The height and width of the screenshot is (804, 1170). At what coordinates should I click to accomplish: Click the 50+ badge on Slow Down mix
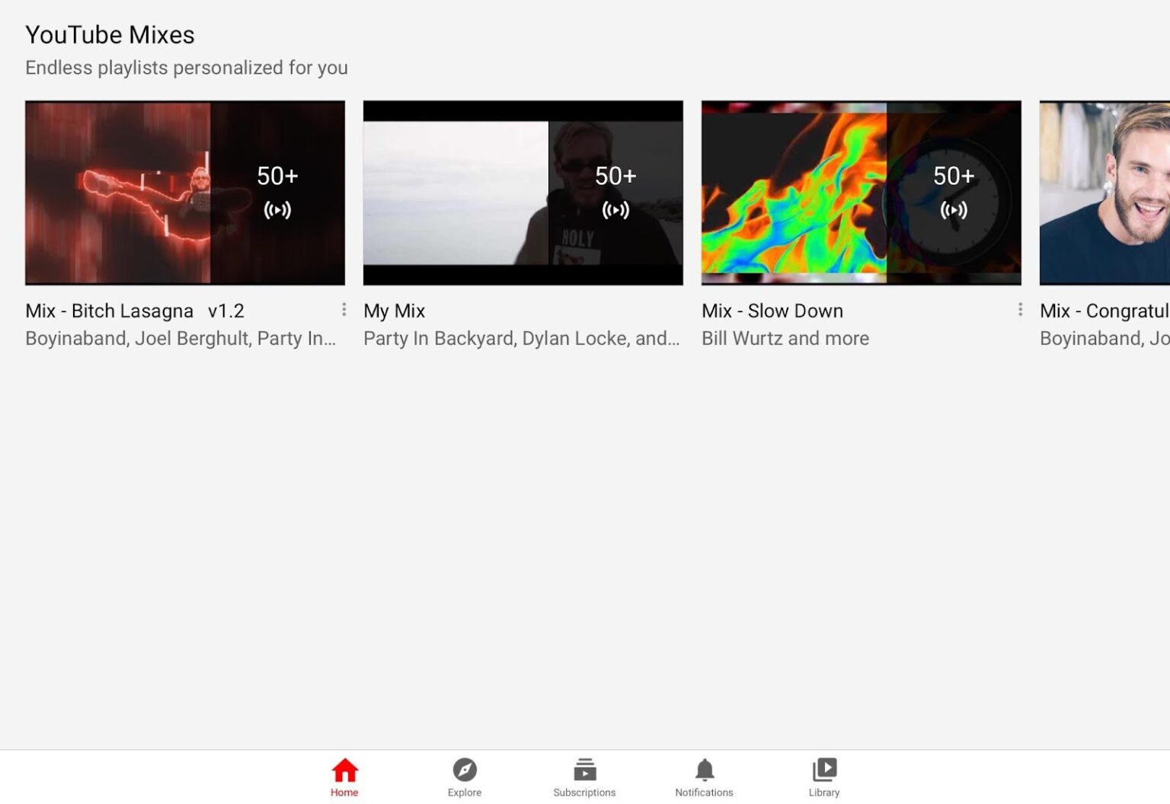click(954, 176)
